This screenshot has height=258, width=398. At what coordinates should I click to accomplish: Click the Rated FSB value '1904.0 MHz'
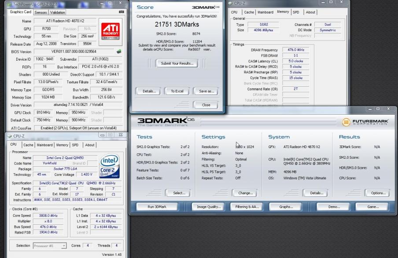tap(48, 233)
